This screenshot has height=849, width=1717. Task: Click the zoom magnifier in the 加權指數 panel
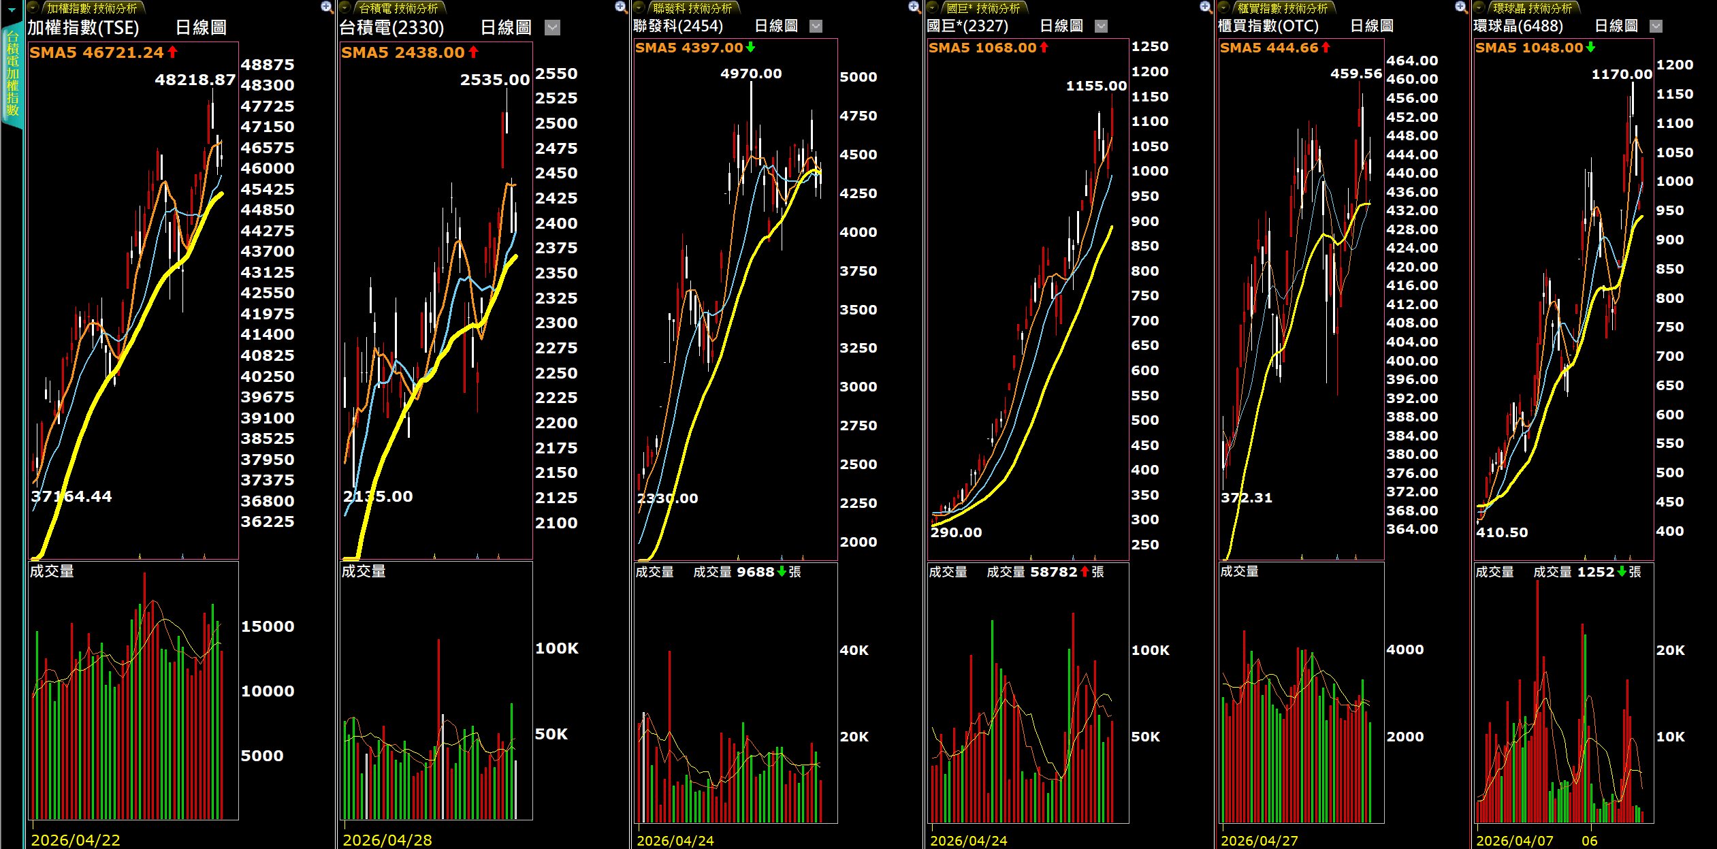(x=327, y=7)
